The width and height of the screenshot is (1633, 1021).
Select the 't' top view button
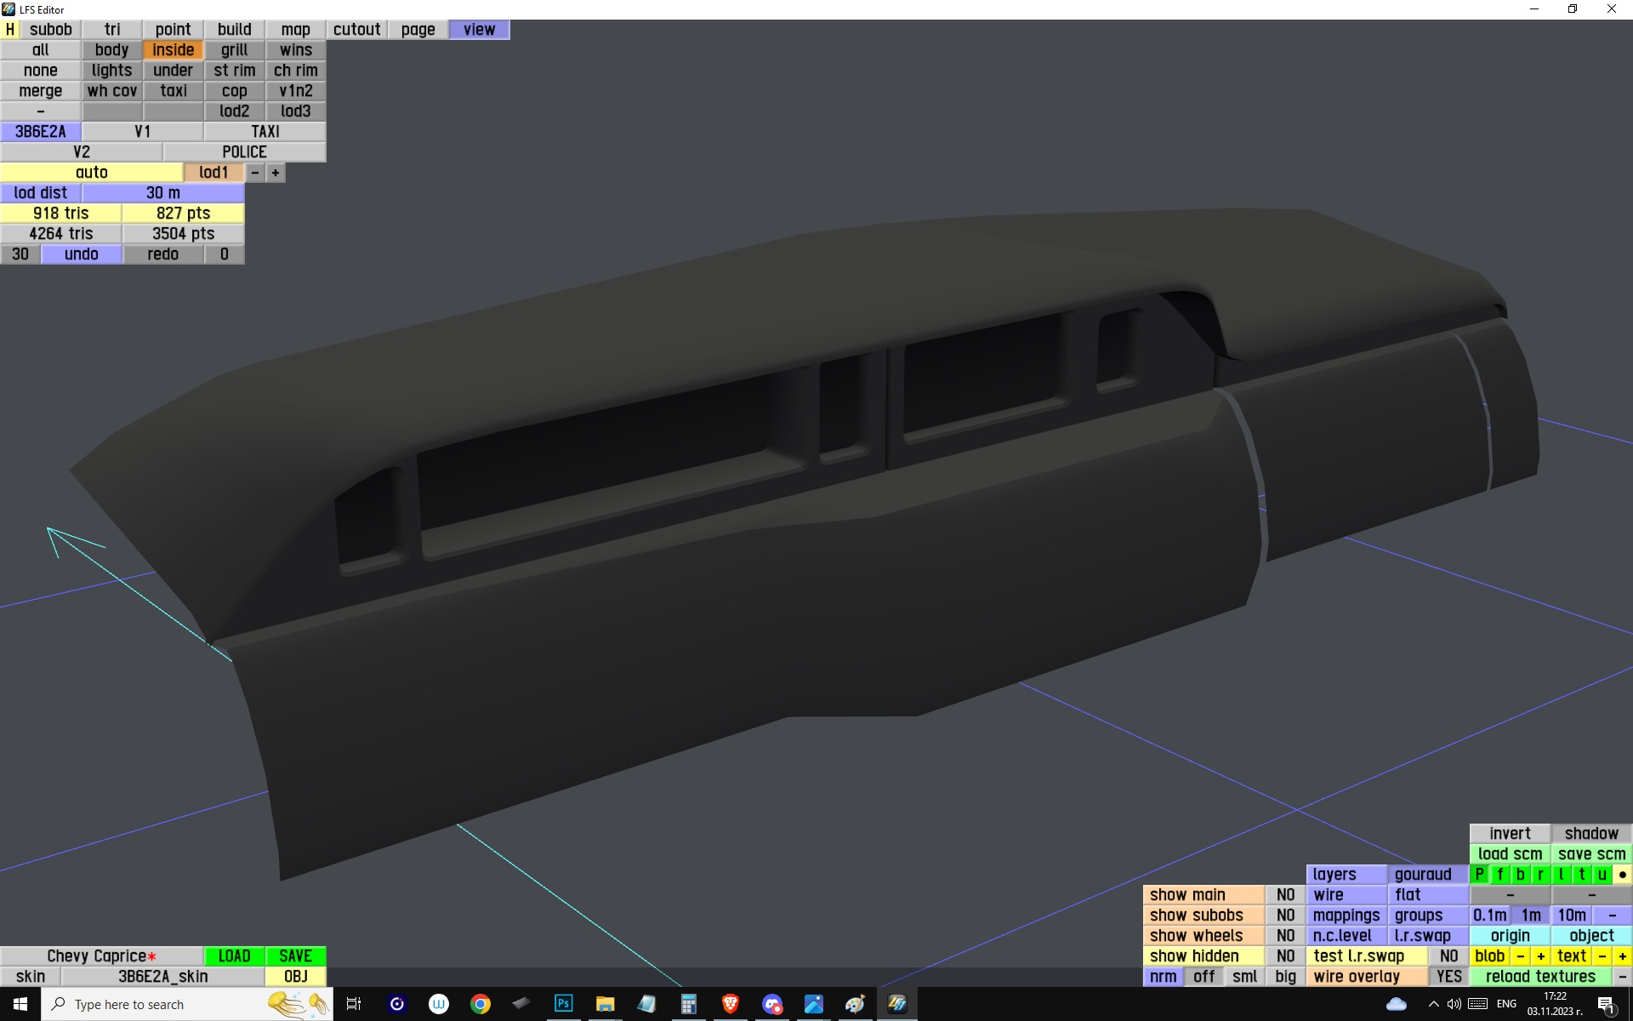pyautogui.click(x=1581, y=874)
